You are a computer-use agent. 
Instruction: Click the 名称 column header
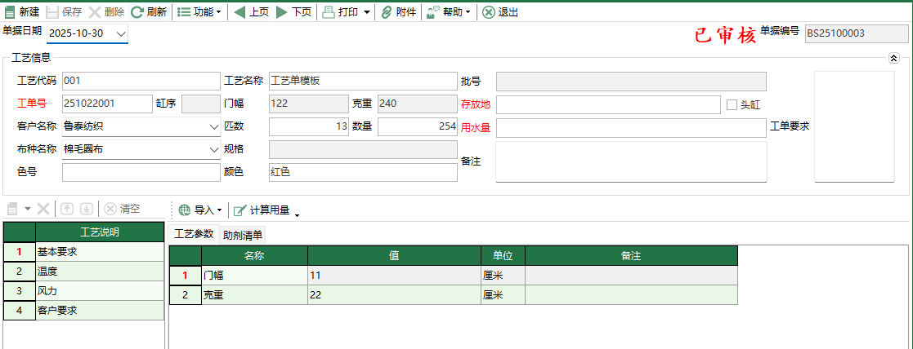pos(254,255)
